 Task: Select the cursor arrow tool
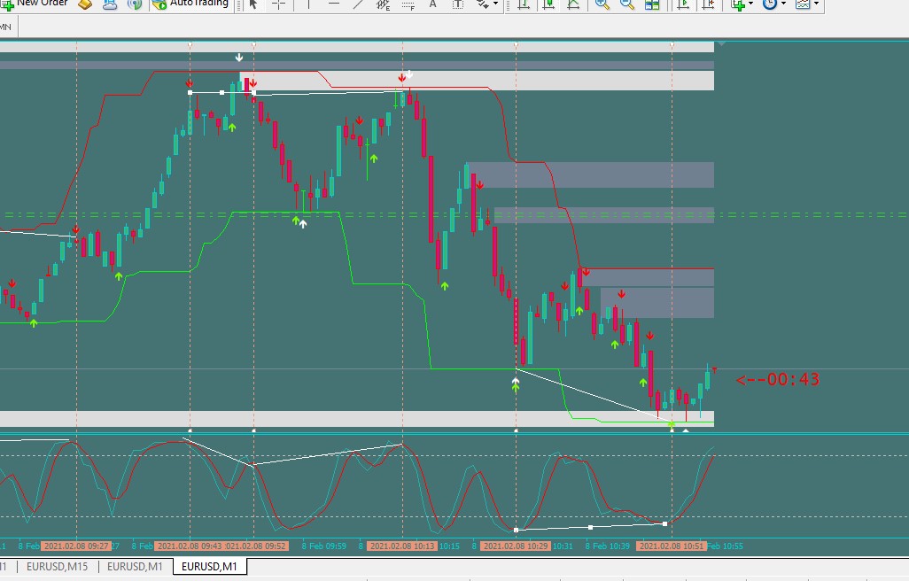click(253, 4)
